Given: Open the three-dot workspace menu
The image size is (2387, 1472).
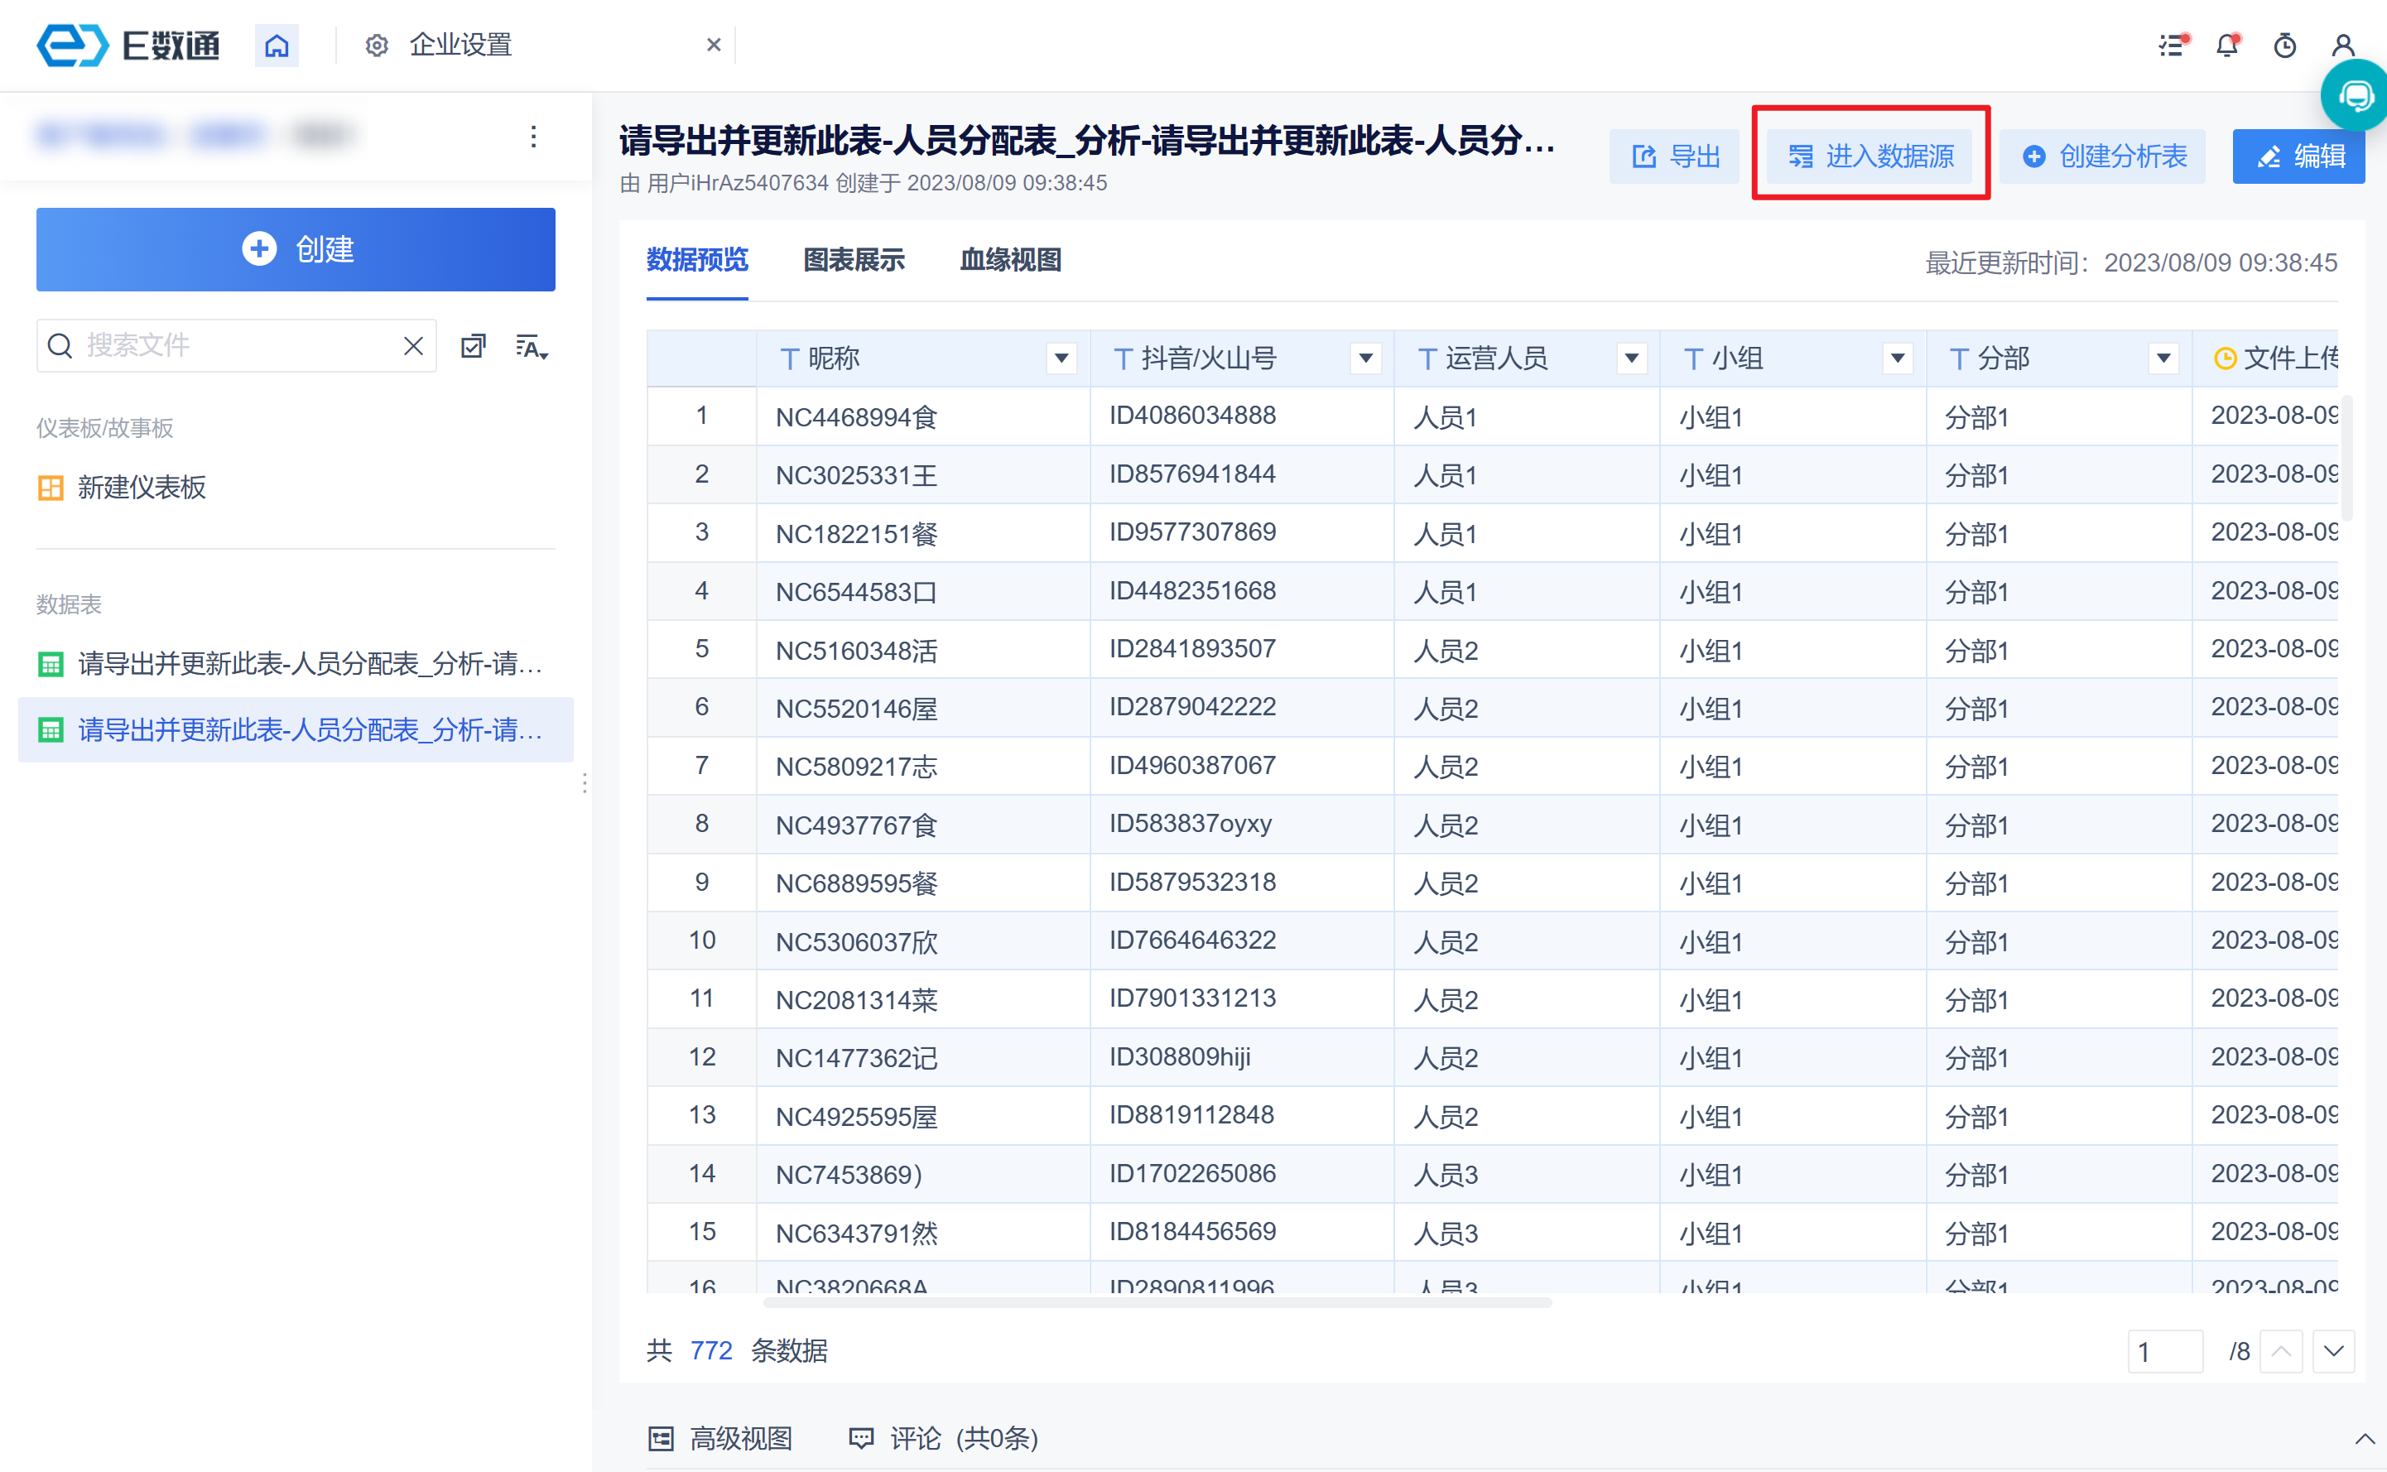Looking at the screenshot, I should pyautogui.click(x=533, y=137).
